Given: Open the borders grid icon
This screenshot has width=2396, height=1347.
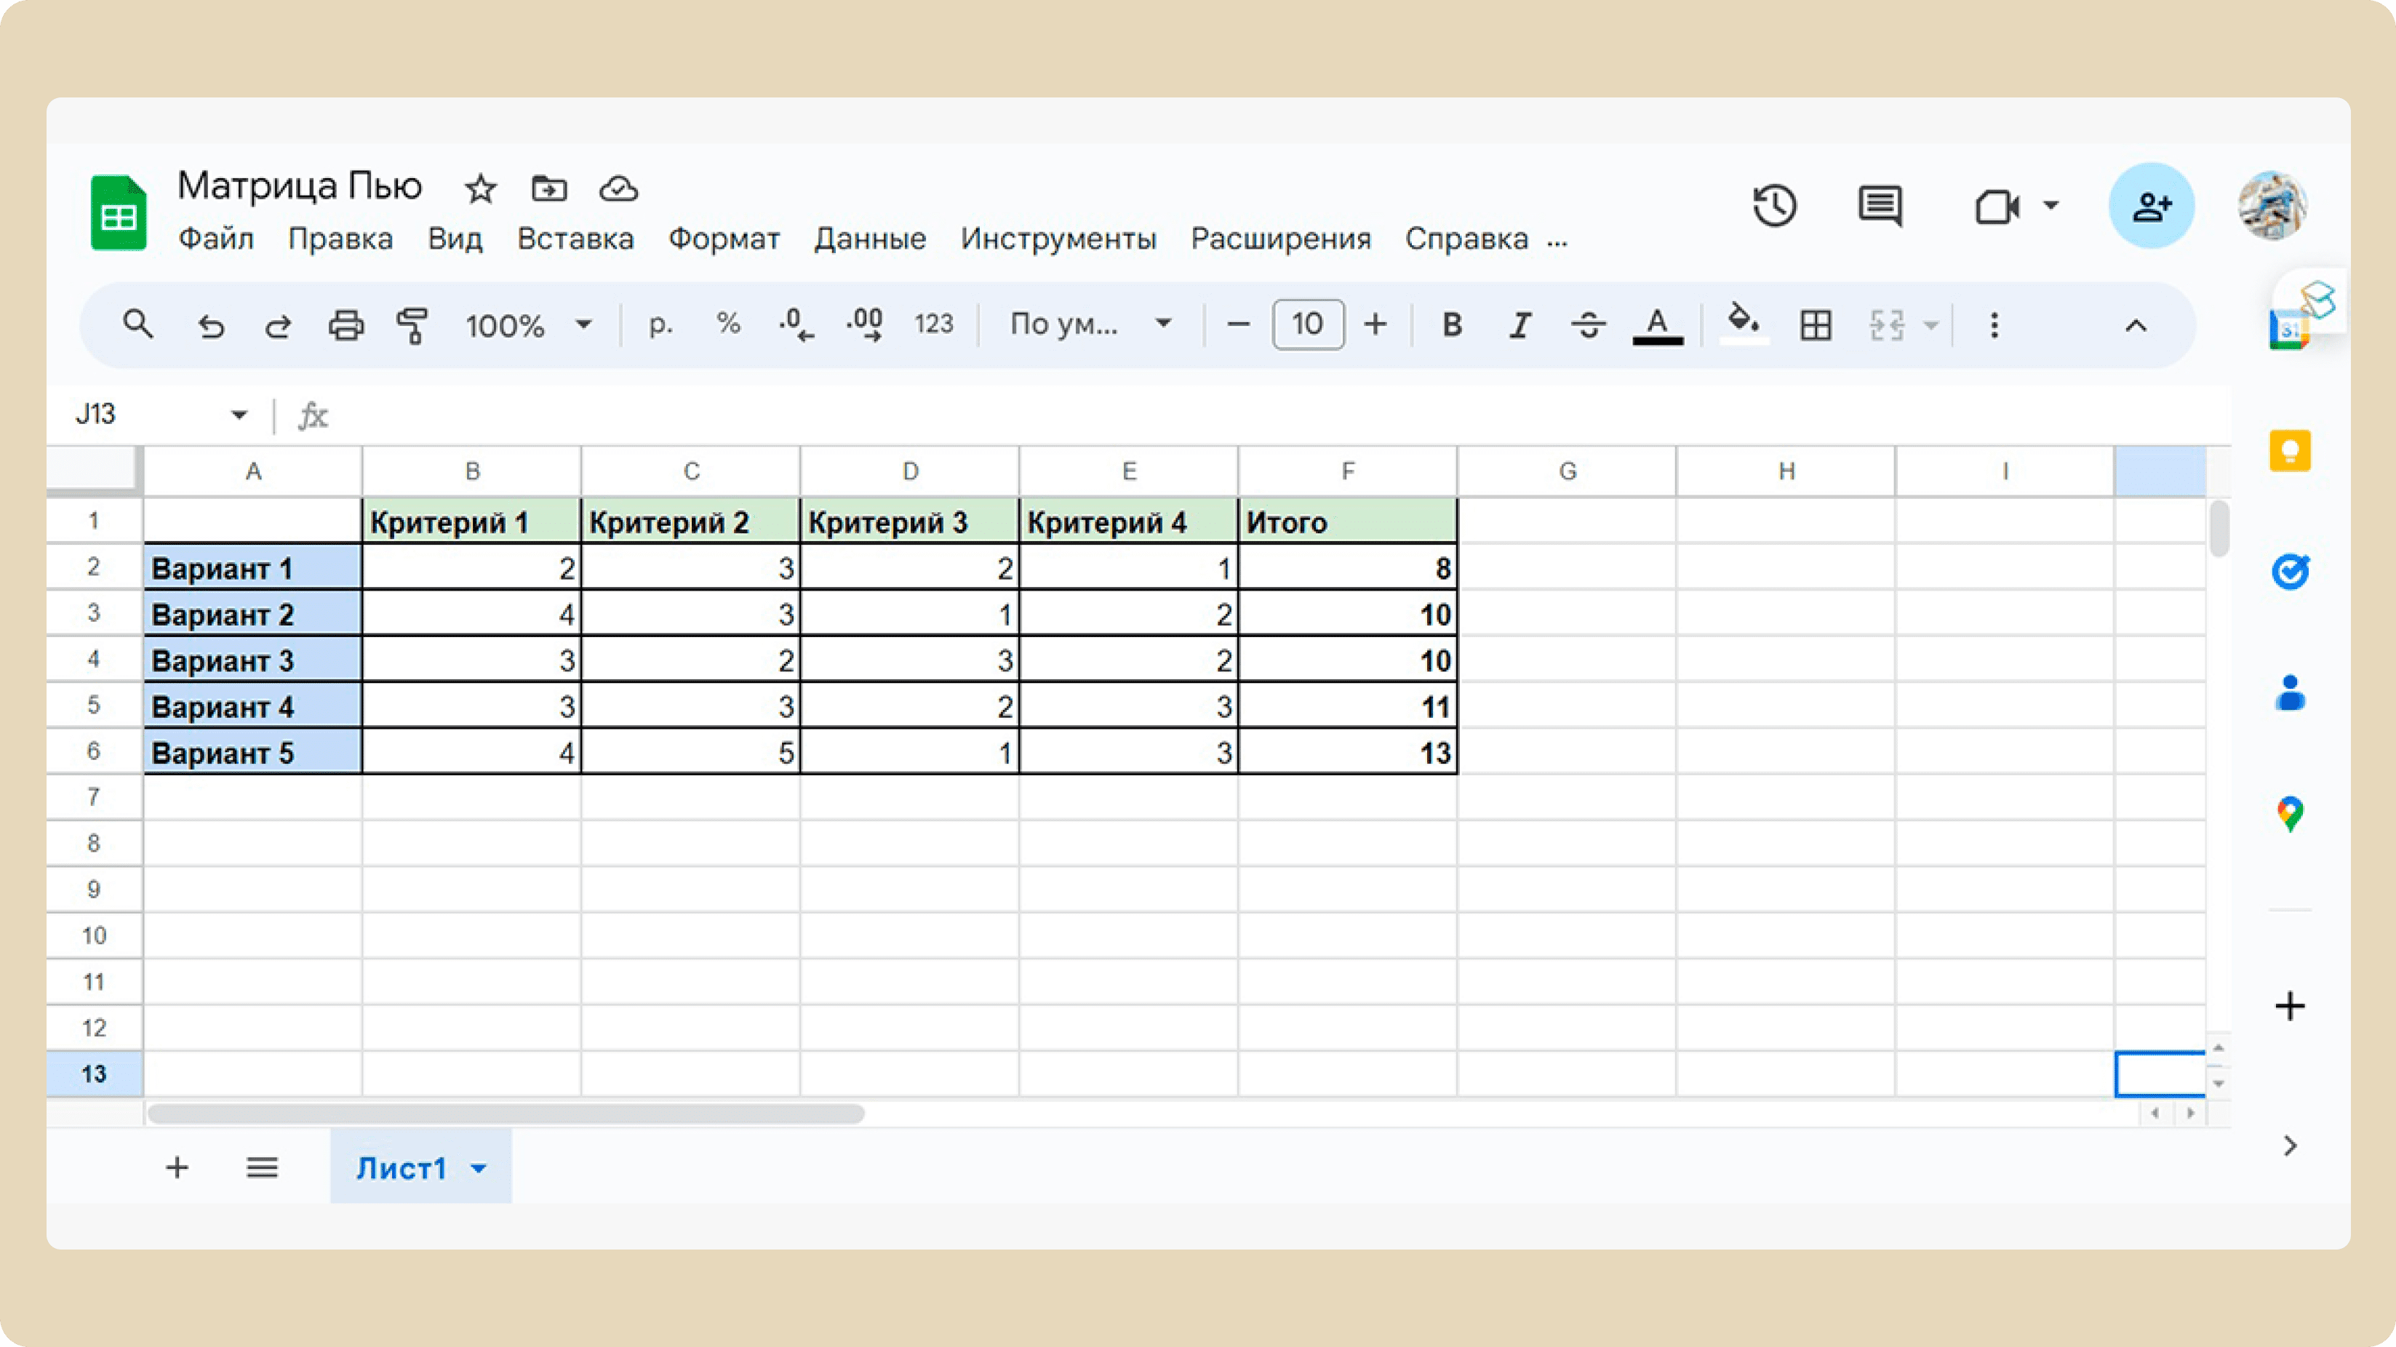Looking at the screenshot, I should tap(1816, 326).
